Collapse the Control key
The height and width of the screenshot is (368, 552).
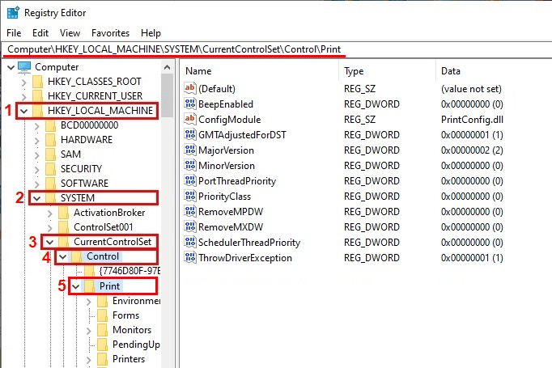pyautogui.click(x=62, y=257)
